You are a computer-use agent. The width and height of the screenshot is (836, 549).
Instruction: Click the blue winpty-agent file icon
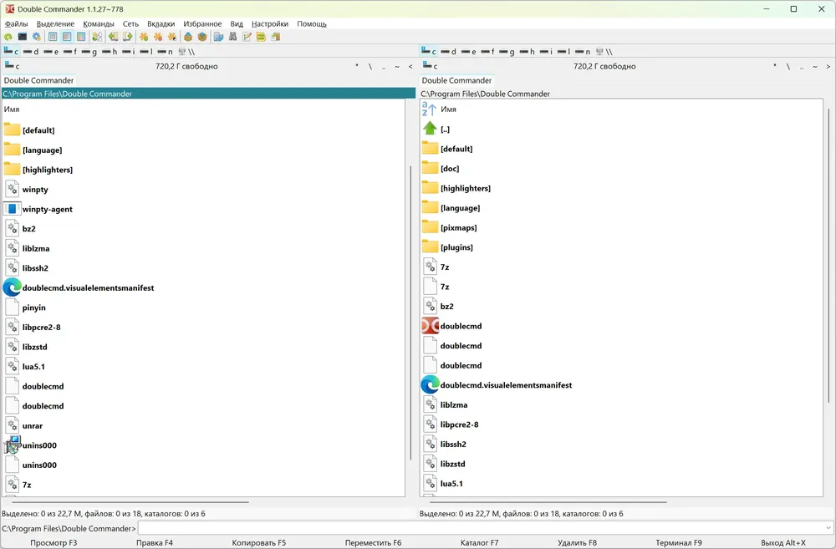(x=12, y=209)
